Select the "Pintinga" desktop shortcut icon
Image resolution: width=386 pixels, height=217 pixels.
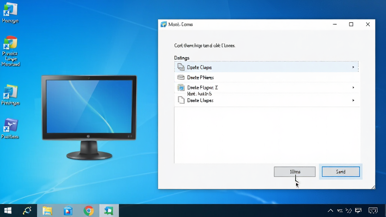10,92
